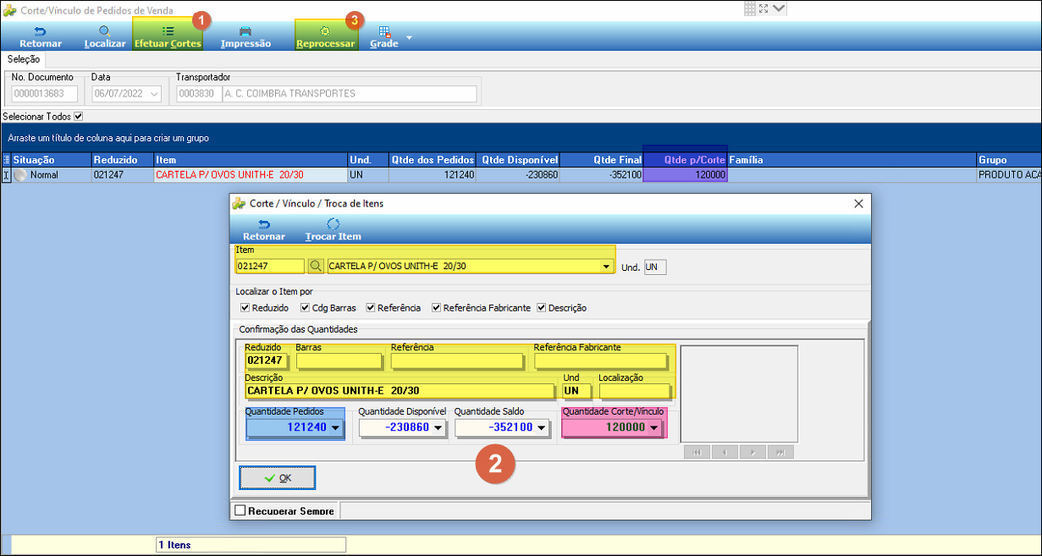Image resolution: width=1042 pixels, height=556 pixels.
Task: Uncheck the Referência Fabricante checkbox
Action: click(x=437, y=308)
